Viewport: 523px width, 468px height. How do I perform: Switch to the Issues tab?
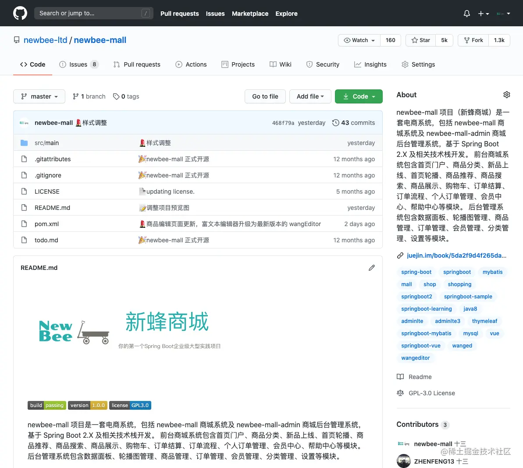pos(79,64)
